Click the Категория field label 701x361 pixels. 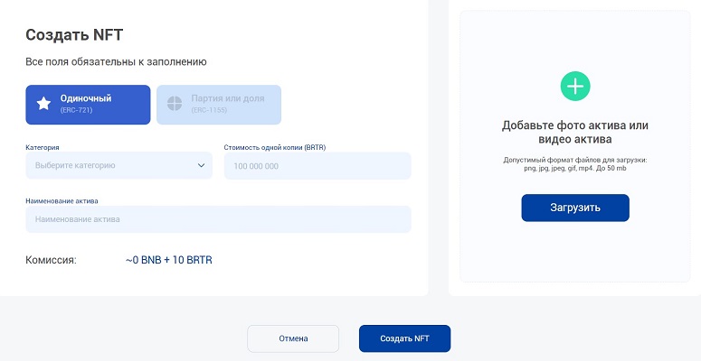click(x=43, y=145)
